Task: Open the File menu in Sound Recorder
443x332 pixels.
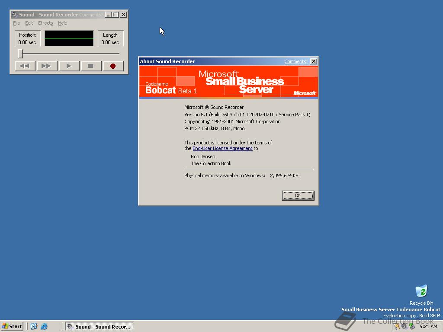Action: click(x=16, y=23)
